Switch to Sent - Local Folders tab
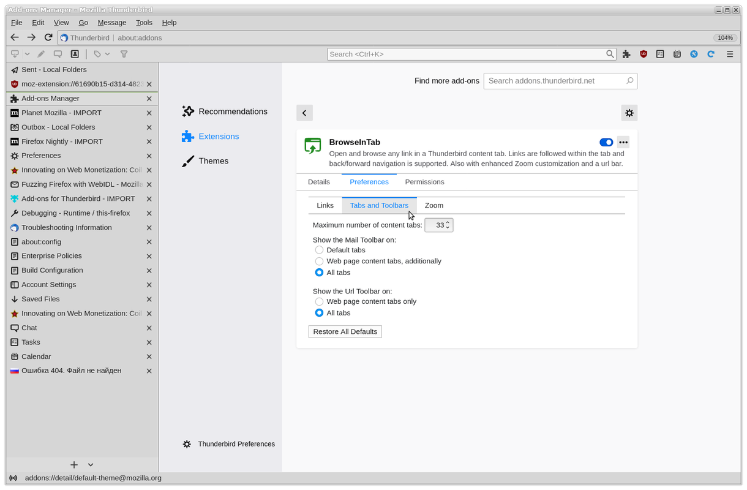This screenshot has height=490, width=747. point(82,70)
